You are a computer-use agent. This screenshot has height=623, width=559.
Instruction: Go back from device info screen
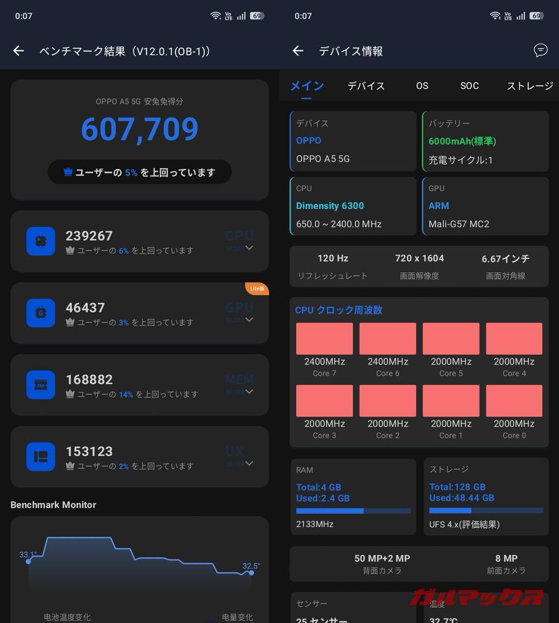click(298, 51)
